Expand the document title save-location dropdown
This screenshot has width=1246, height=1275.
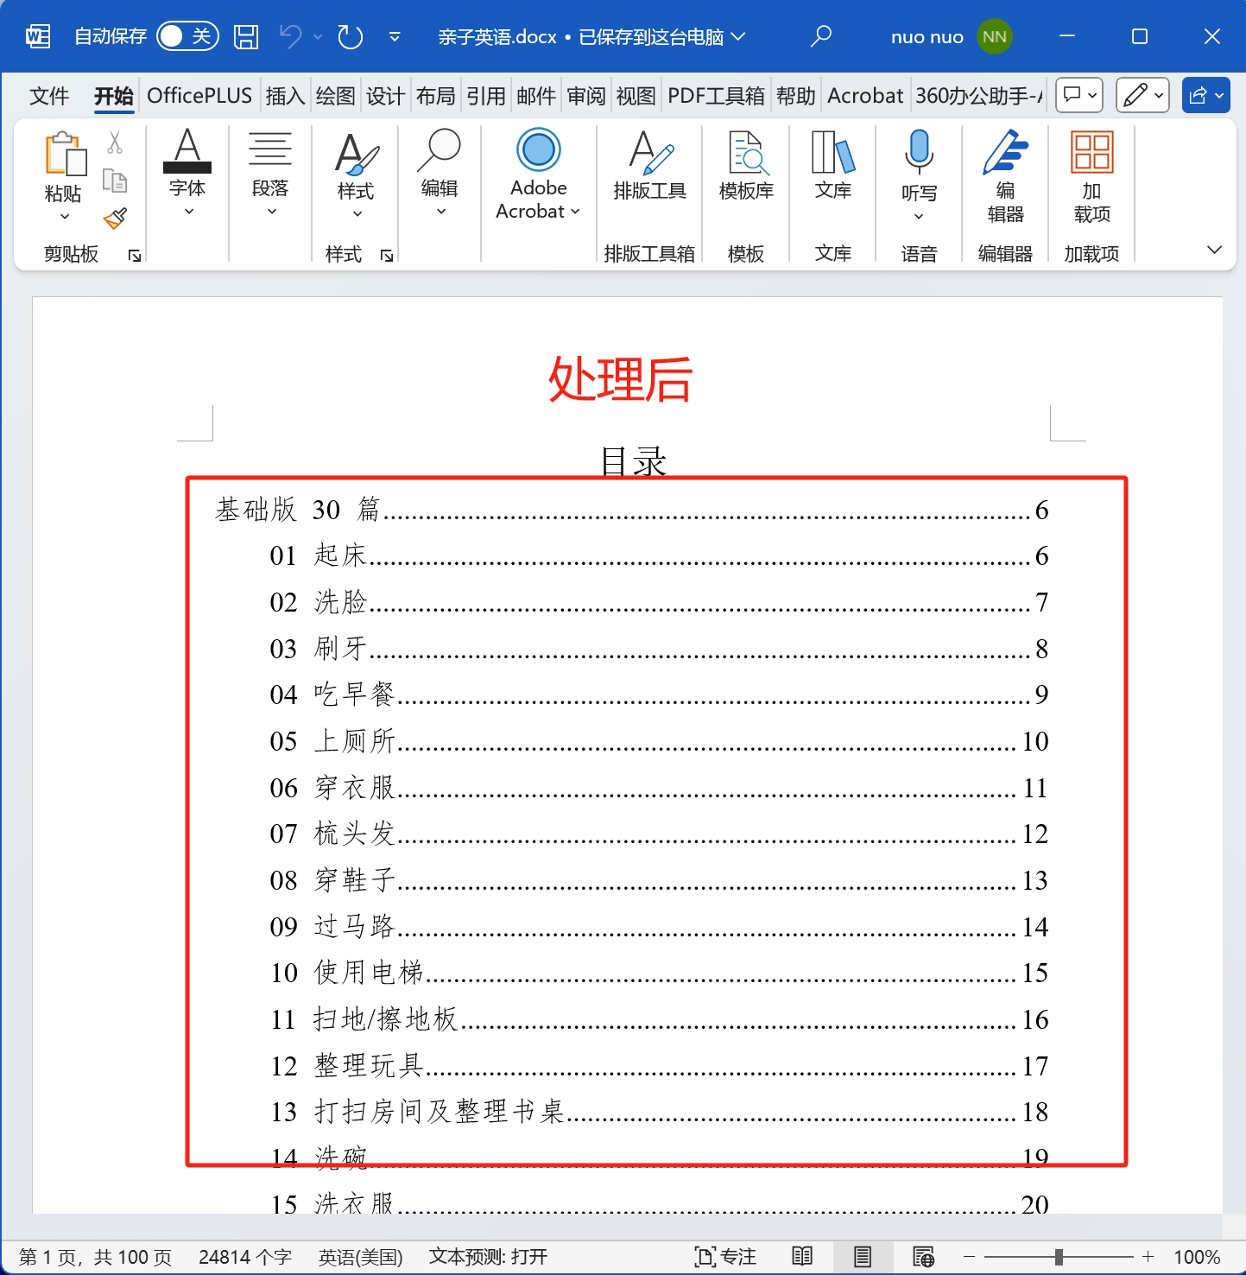pyautogui.click(x=738, y=36)
